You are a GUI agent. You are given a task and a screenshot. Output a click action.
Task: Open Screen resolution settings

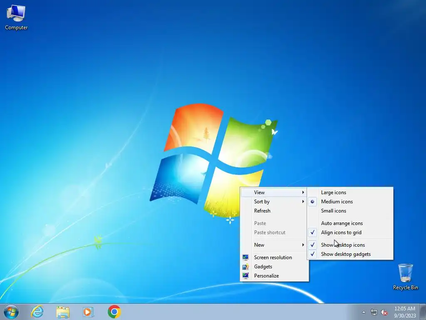tap(274, 257)
